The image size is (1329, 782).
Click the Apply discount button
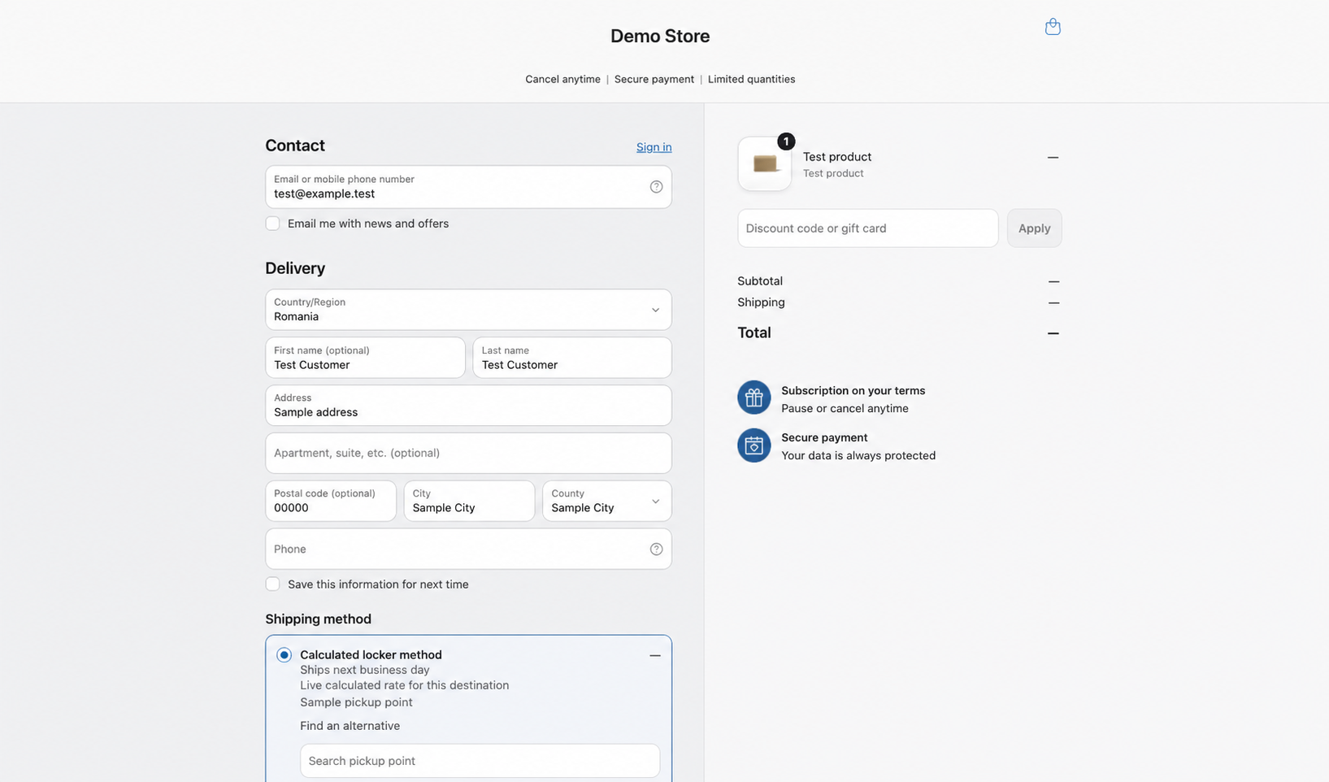tap(1034, 228)
